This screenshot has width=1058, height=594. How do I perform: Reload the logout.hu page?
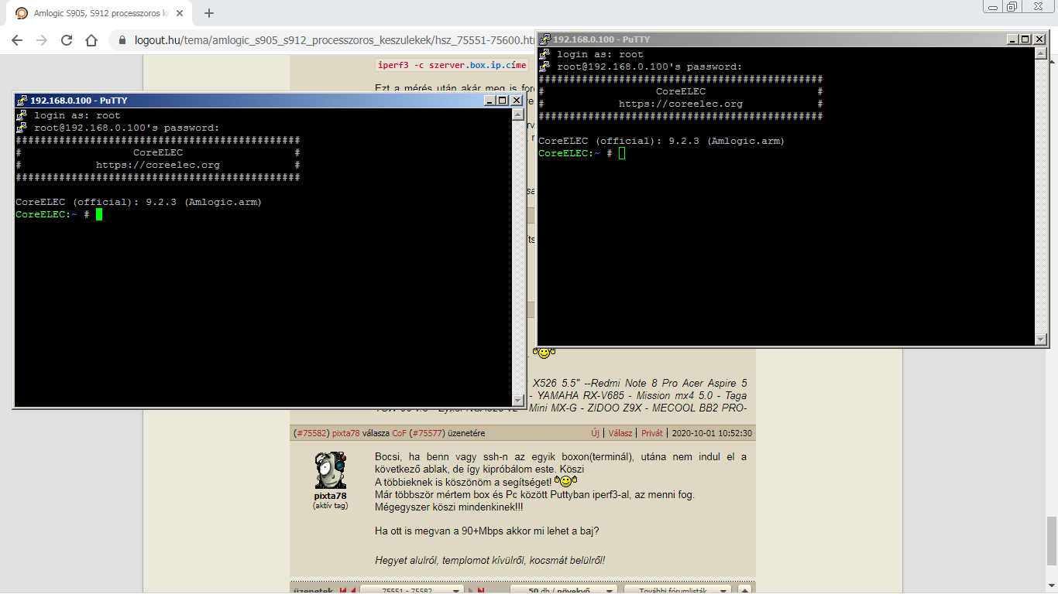(67, 40)
